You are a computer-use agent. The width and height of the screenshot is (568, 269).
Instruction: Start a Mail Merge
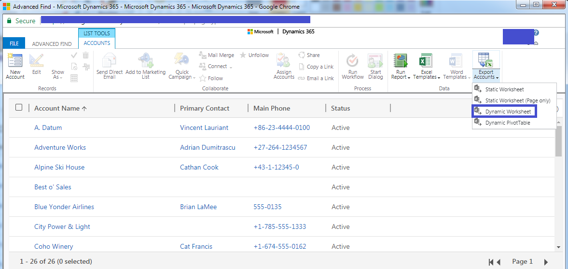pos(216,55)
